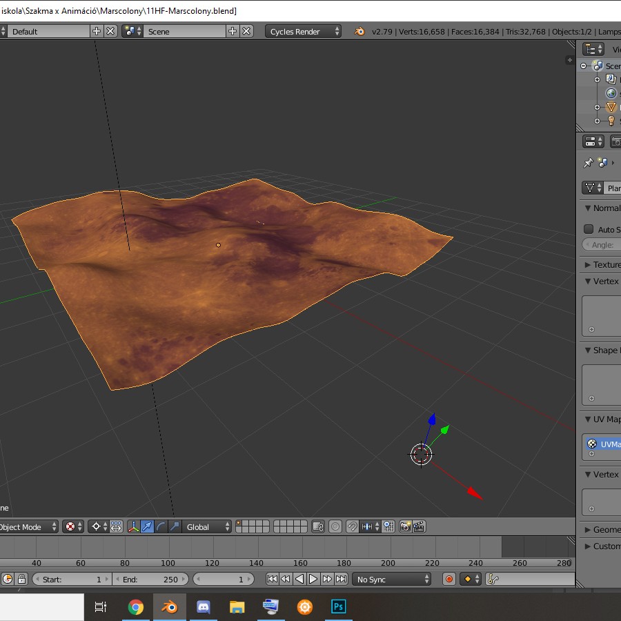Image resolution: width=621 pixels, height=621 pixels.
Task: Enable the Auto Smooth checkbox
Action: click(x=589, y=229)
